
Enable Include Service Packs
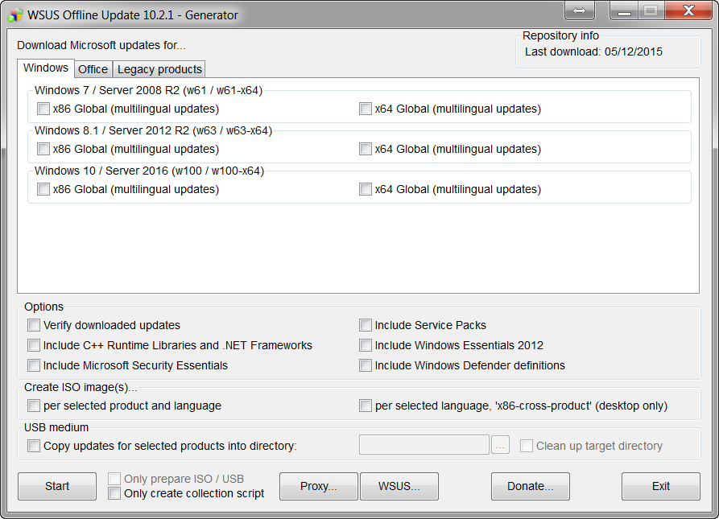pos(366,325)
